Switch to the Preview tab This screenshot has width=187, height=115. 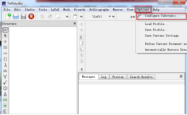tap(118, 77)
